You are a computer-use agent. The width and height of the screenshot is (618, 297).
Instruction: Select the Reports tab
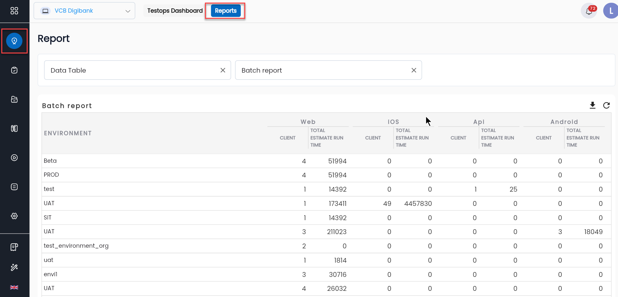click(225, 11)
